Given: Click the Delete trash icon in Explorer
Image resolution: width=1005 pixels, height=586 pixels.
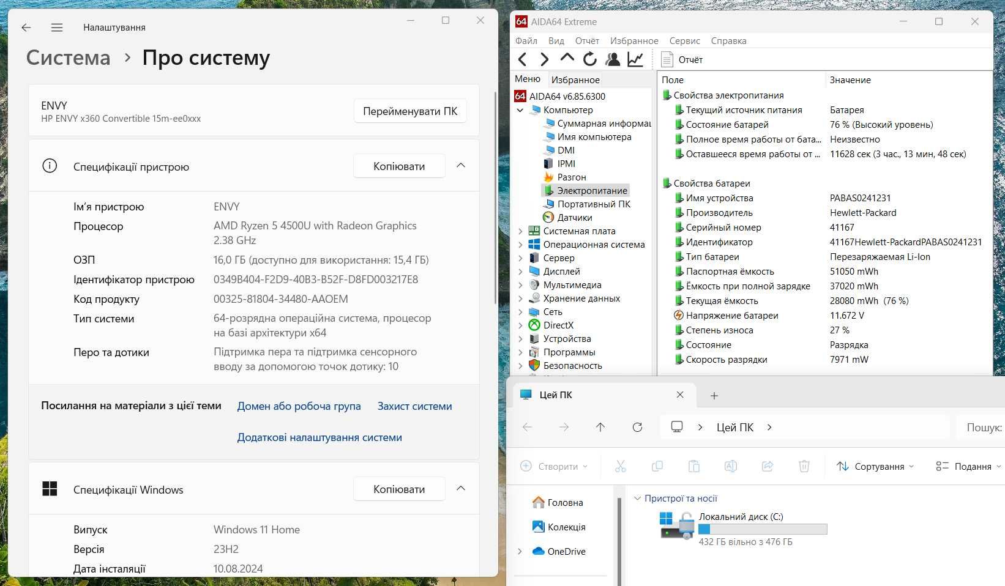Looking at the screenshot, I should click(804, 466).
